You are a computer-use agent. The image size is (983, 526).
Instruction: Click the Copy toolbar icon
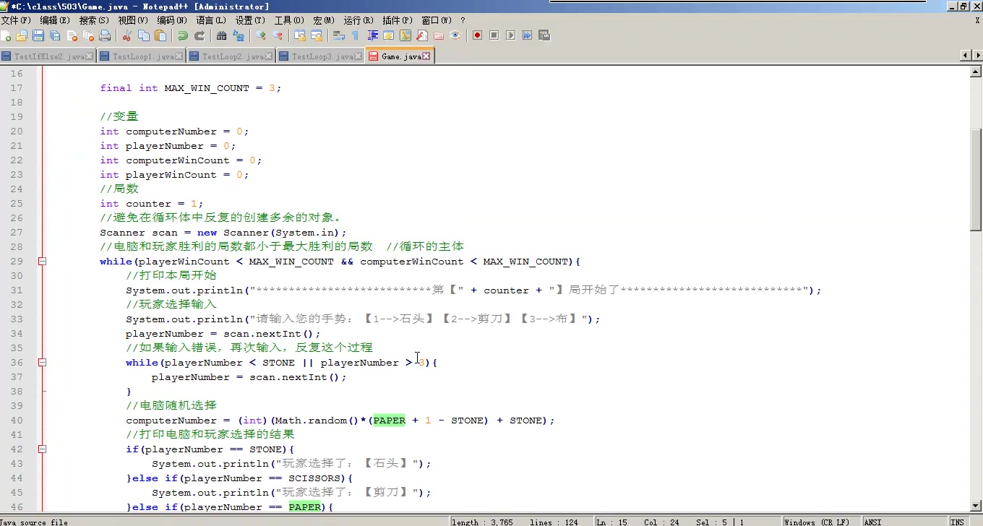coord(143,35)
